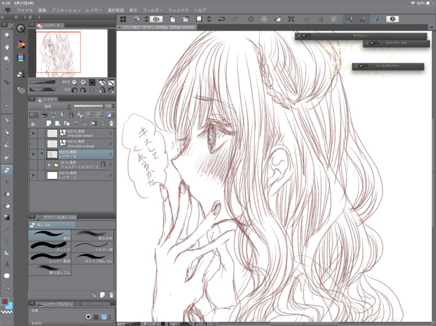Screen dimensions: 436x326
Task: Select the レイヤー貫通 eraser sub tool
Action: [50, 259]
